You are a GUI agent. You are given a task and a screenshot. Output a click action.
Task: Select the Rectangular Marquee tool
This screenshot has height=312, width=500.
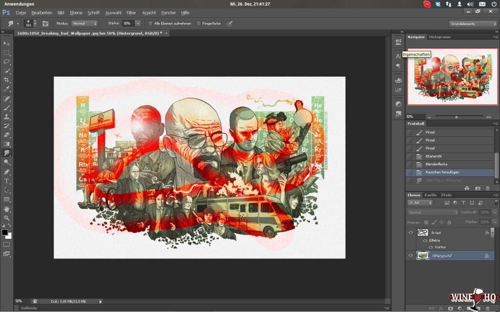(x=7, y=53)
